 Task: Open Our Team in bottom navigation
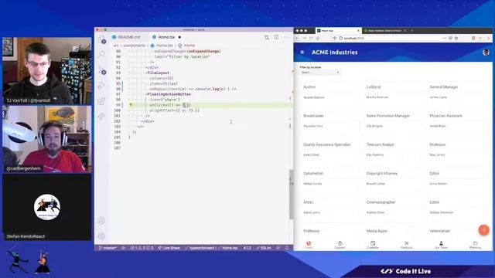[441, 245]
